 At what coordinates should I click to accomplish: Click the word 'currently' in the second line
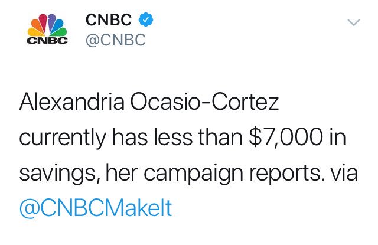[x=63, y=138]
